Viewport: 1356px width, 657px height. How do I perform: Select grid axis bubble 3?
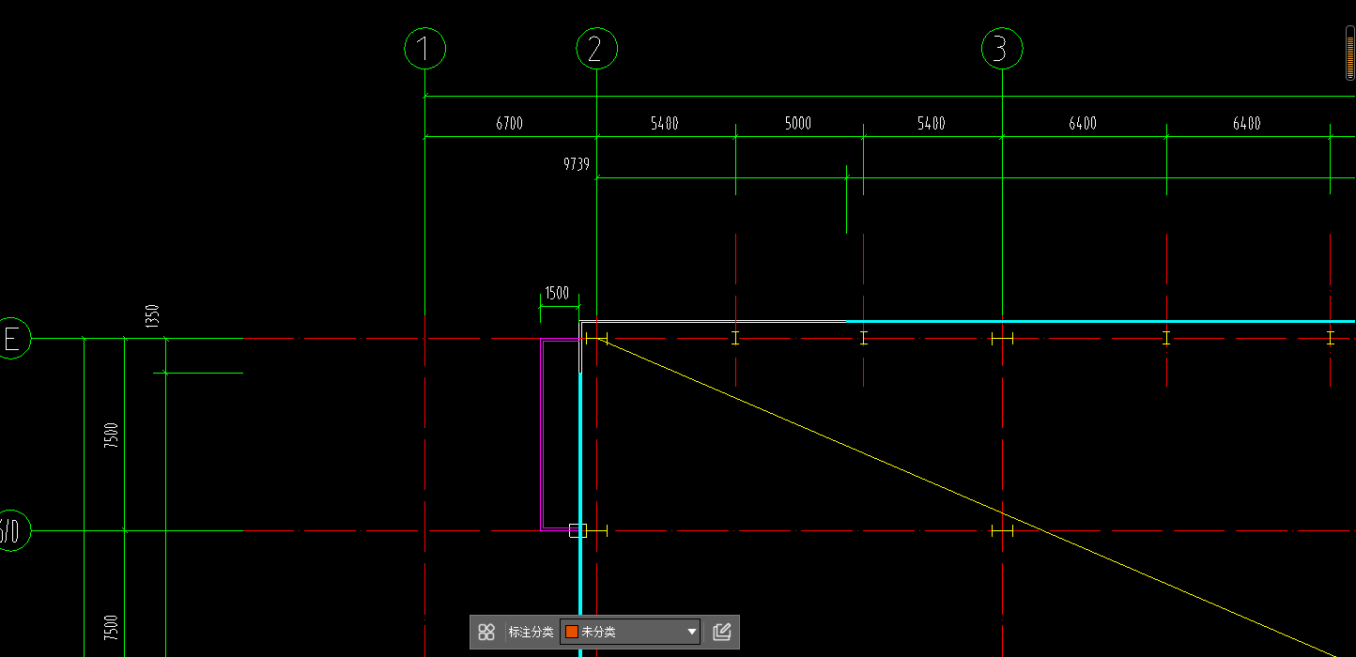(1001, 48)
